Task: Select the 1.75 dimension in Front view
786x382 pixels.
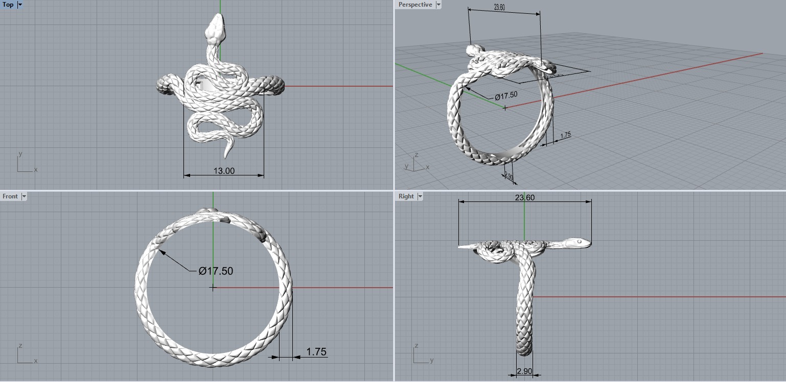Action: (316, 352)
